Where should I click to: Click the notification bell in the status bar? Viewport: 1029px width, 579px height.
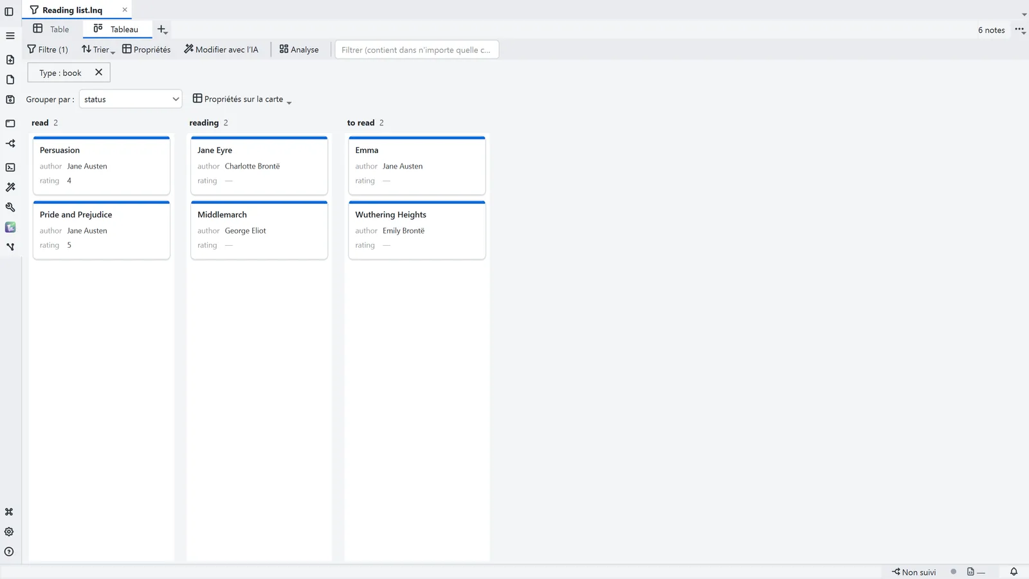pyautogui.click(x=1014, y=572)
